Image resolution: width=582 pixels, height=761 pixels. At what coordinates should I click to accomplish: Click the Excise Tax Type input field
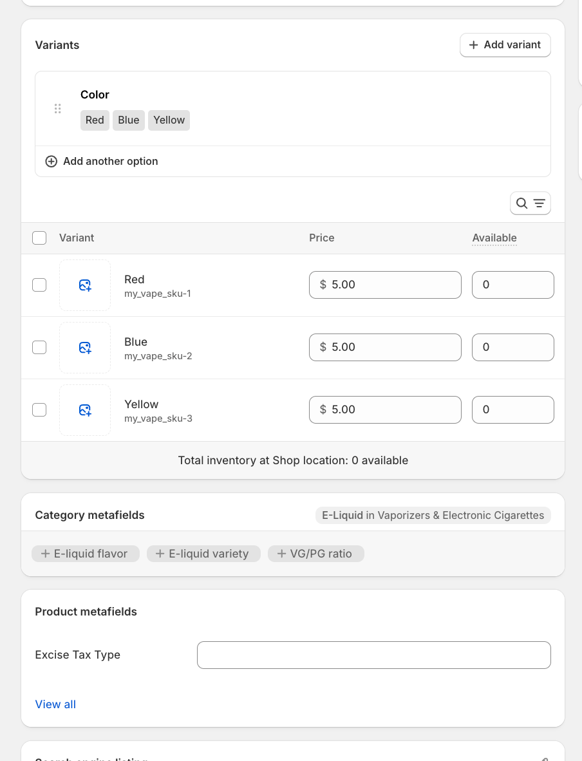point(373,655)
